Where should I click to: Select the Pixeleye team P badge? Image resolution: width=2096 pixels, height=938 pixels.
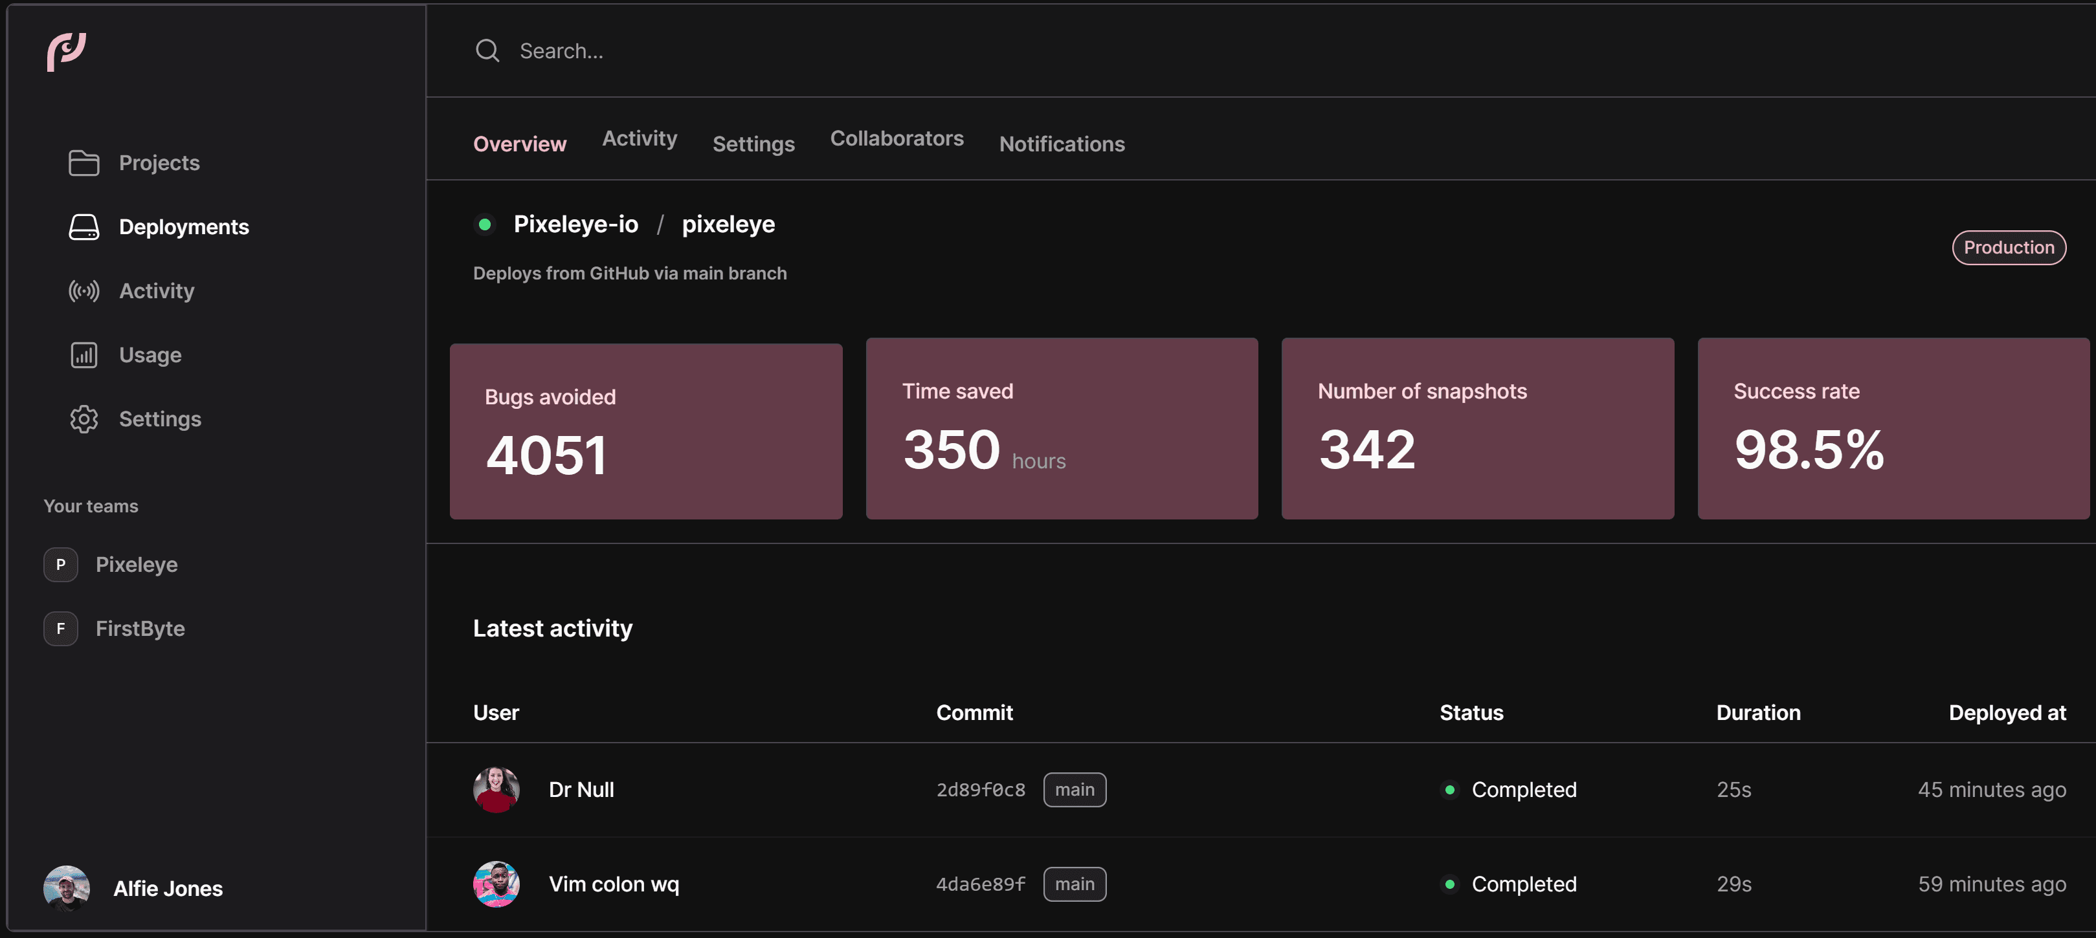click(61, 565)
